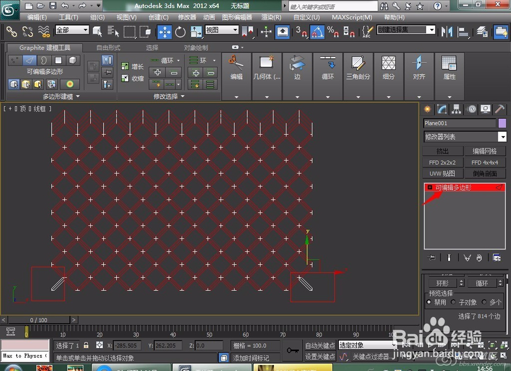511x371 pixels.
Task: Open the 工具(T) menu
Action: (x=68, y=17)
